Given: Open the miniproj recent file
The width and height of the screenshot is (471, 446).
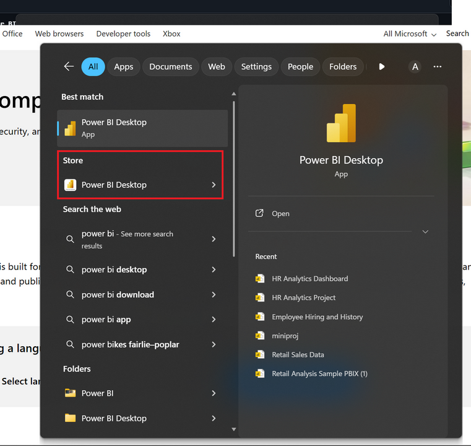Looking at the screenshot, I should click(x=285, y=336).
